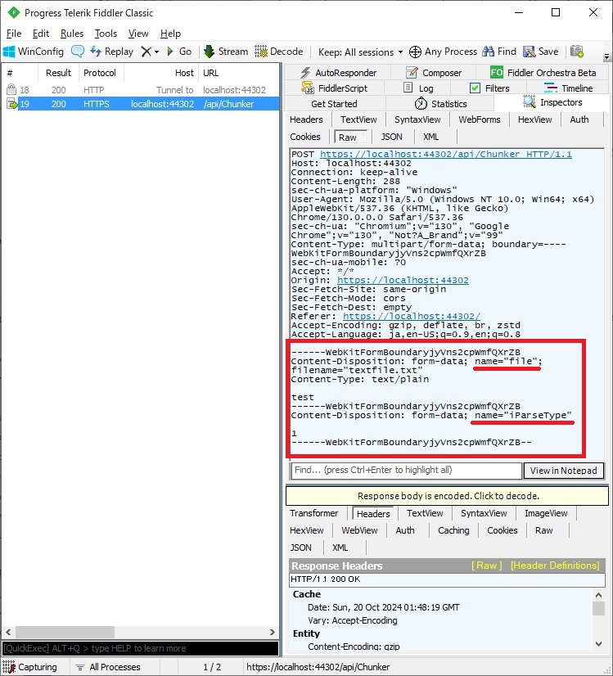Click session list right scroll arrow
The height and width of the screenshot is (676, 613).
tap(272, 632)
